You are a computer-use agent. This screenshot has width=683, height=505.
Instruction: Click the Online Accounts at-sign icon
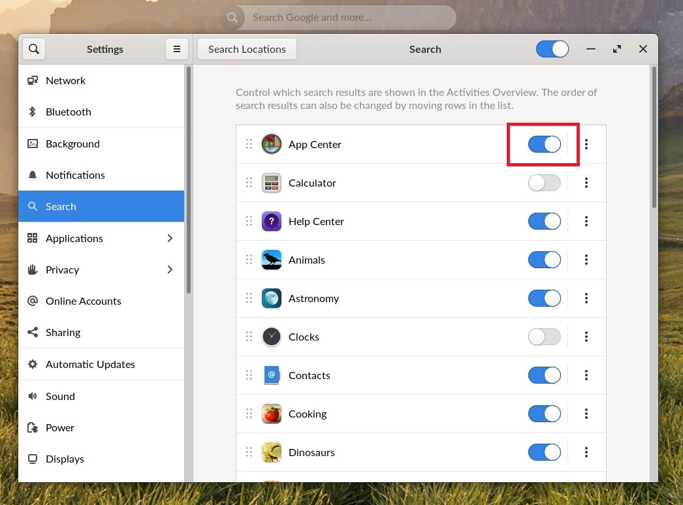33,301
